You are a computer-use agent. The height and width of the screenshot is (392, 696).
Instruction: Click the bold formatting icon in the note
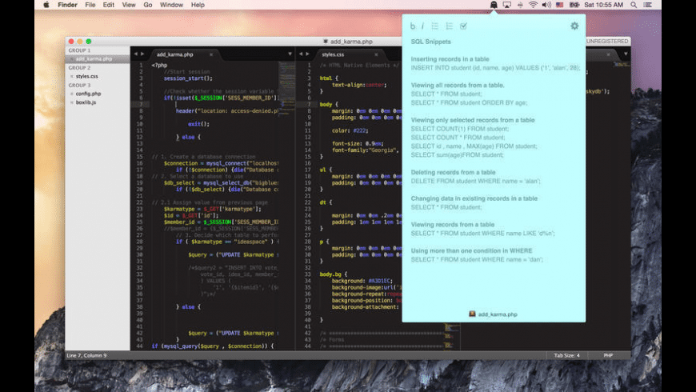[413, 26]
